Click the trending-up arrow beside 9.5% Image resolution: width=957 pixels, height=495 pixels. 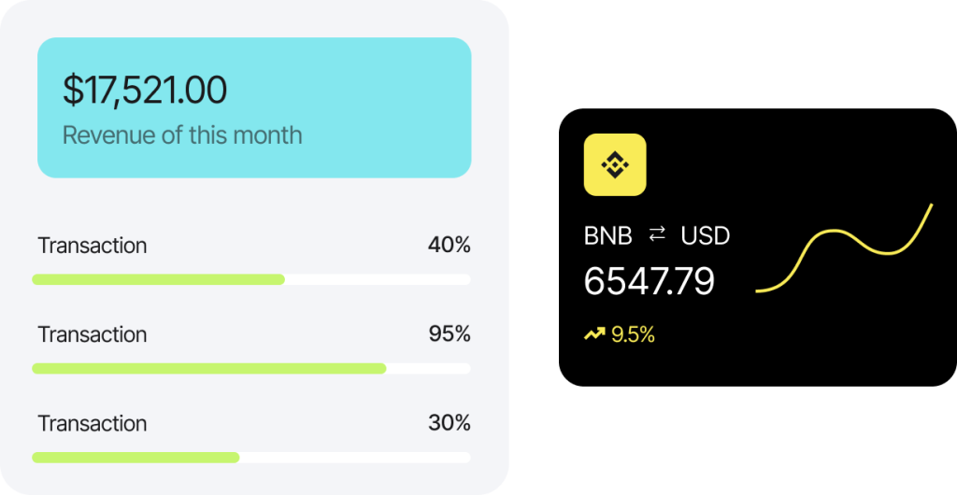coord(594,334)
